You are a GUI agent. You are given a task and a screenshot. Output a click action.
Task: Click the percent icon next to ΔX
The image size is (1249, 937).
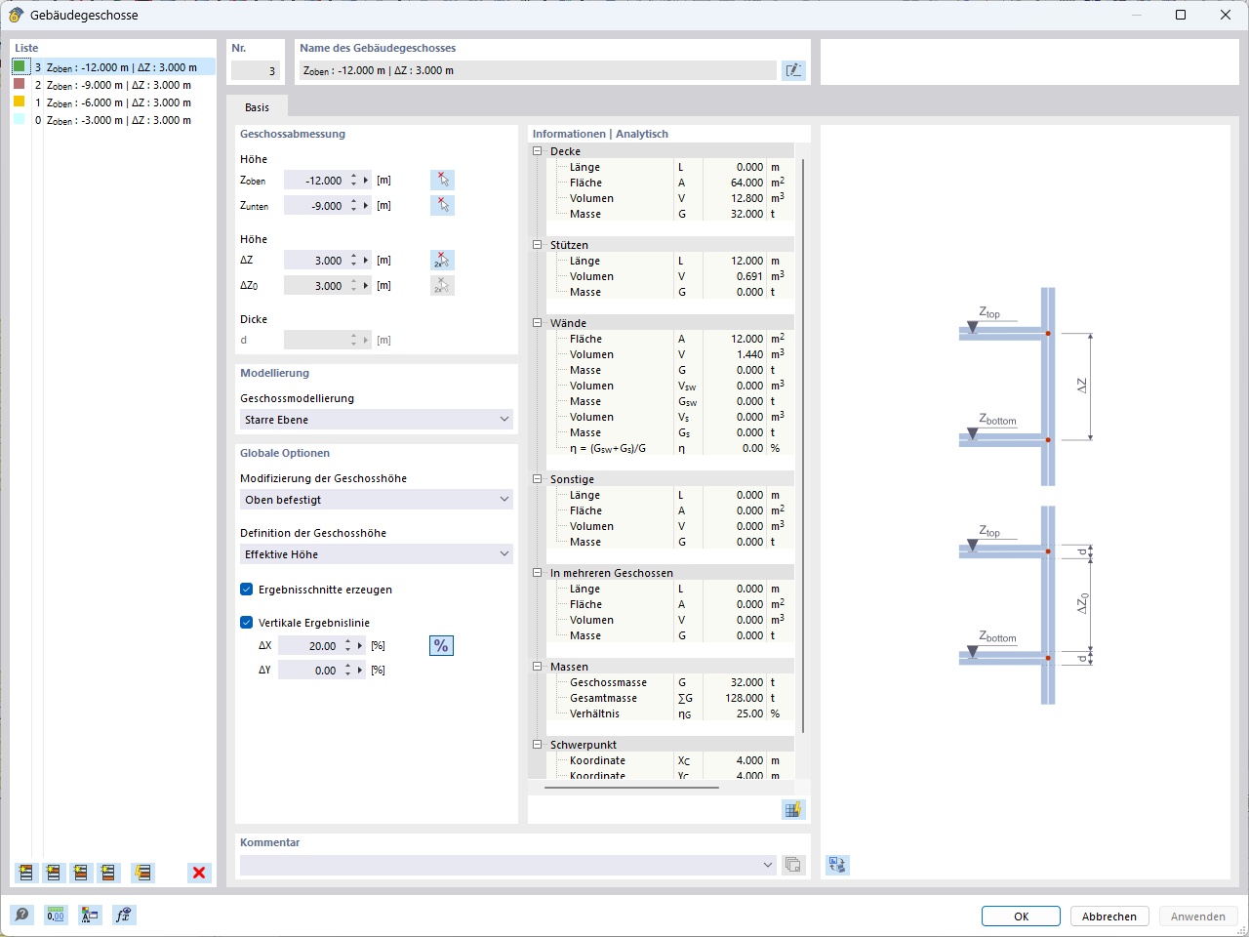[441, 645]
